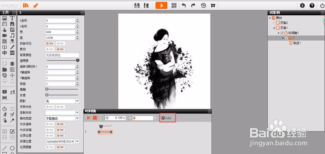Select the Audio music note tool
This screenshot has height=154, width=325.
pyautogui.click(x=12, y=35)
